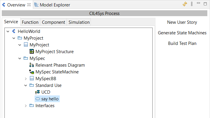Open the MySpec StateMachine diagram icon

click(32, 72)
